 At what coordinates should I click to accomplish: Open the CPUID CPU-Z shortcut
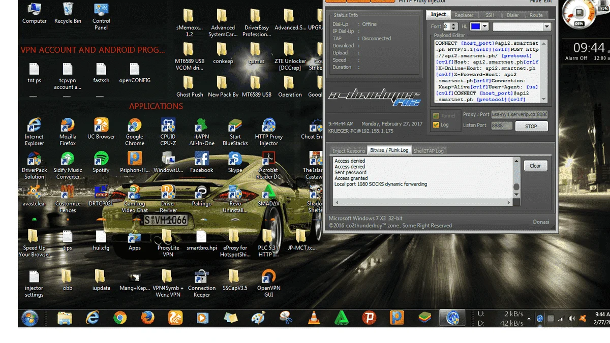coord(168,132)
